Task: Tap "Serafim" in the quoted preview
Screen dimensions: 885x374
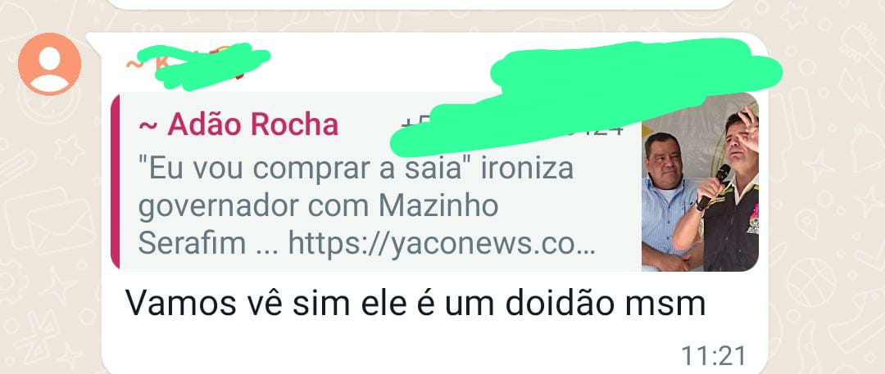Action: (x=192, y=243)
